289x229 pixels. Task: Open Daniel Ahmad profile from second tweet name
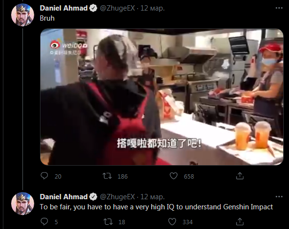click(64, 197)
